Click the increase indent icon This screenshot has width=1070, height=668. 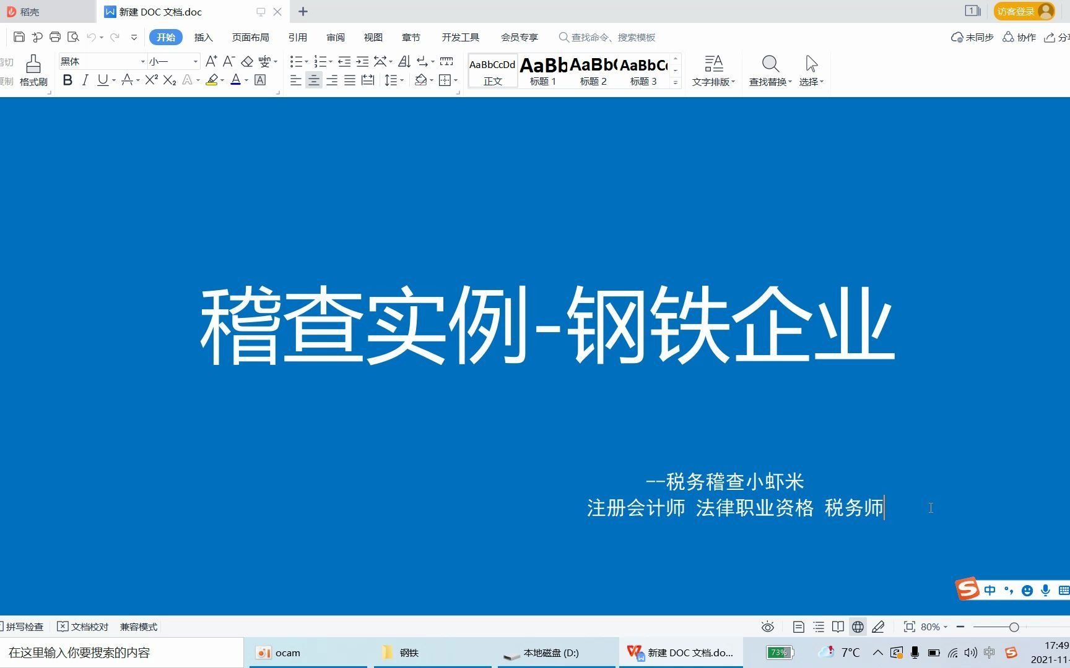[x=362, y=61]
